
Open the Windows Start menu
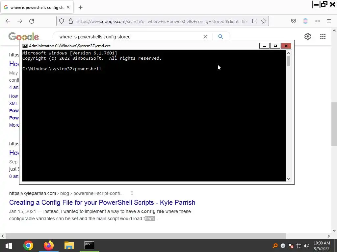9,245
